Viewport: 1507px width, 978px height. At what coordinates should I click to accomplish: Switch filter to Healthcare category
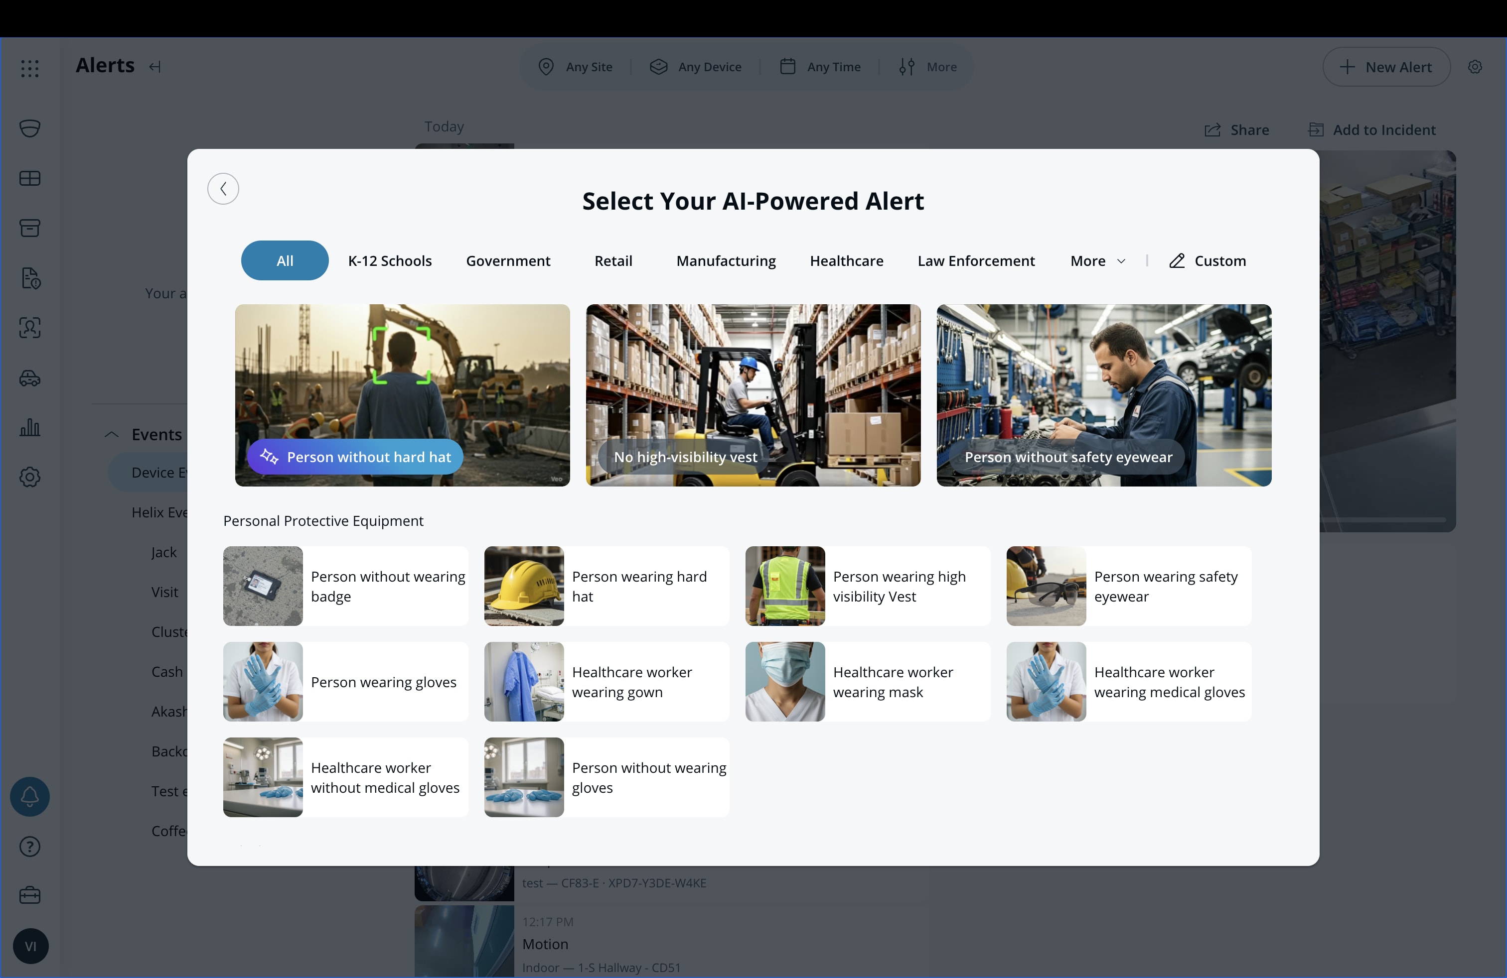(847, 260)
